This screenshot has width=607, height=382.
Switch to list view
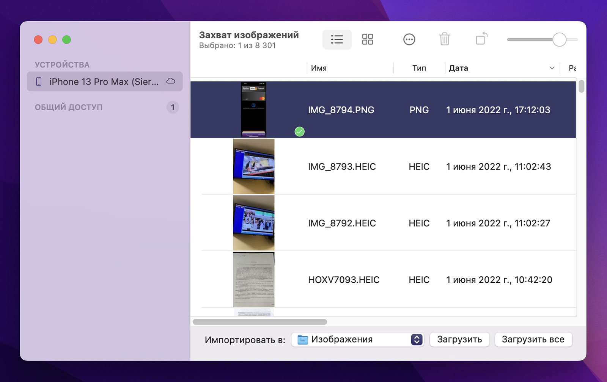coord(337,39)
